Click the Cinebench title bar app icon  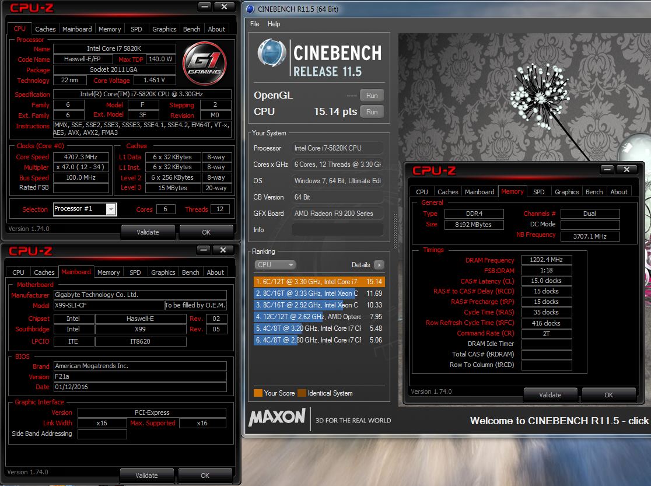coord(250,9)
